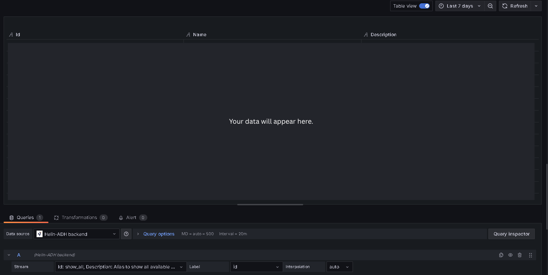Viewport: 548px width, 275px height.
Task: Click the query name A
Action: point(19,255)
